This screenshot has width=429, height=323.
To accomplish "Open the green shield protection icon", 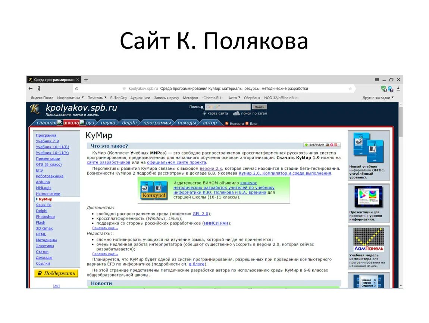I will pyautogui.click(x=383, y=89).
